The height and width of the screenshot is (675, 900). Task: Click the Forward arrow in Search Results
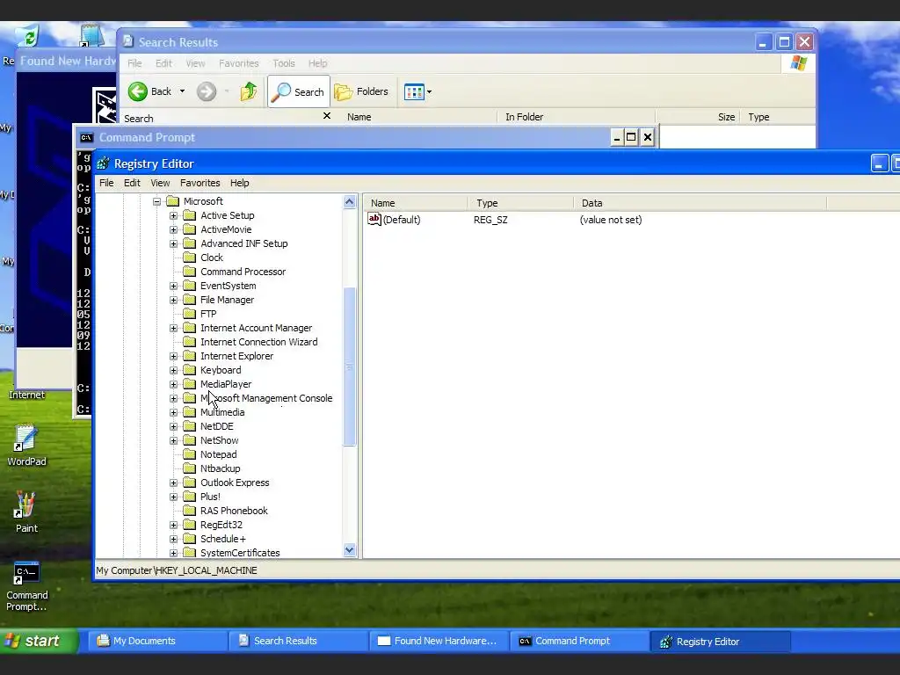coord(207,91)
